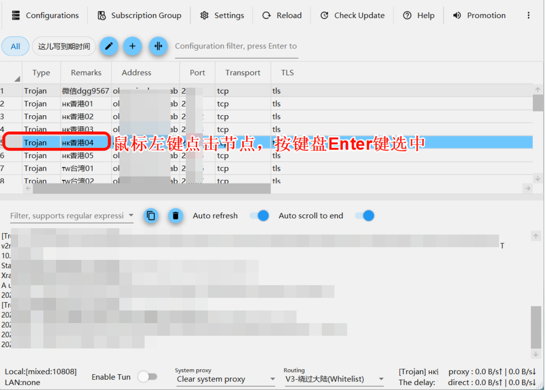Viewport: 546px width, 390px height.
Task: Click Check Update in the toolbar
Action: pos(353,15)
